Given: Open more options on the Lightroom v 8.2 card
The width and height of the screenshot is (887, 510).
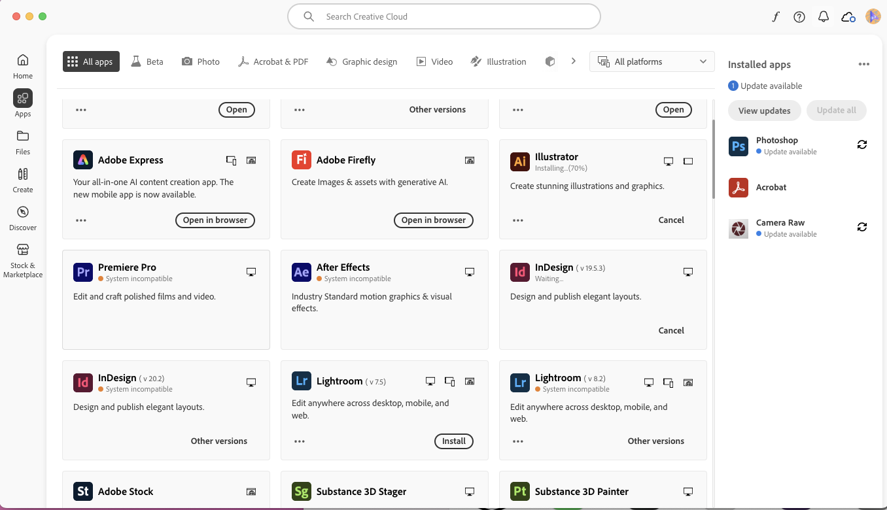Looking at the screenshot, I should (x=518, y=441).
